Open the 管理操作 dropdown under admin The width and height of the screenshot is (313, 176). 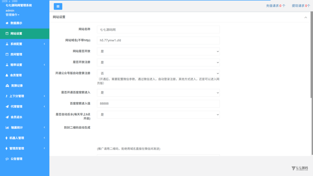click(12, 15)
